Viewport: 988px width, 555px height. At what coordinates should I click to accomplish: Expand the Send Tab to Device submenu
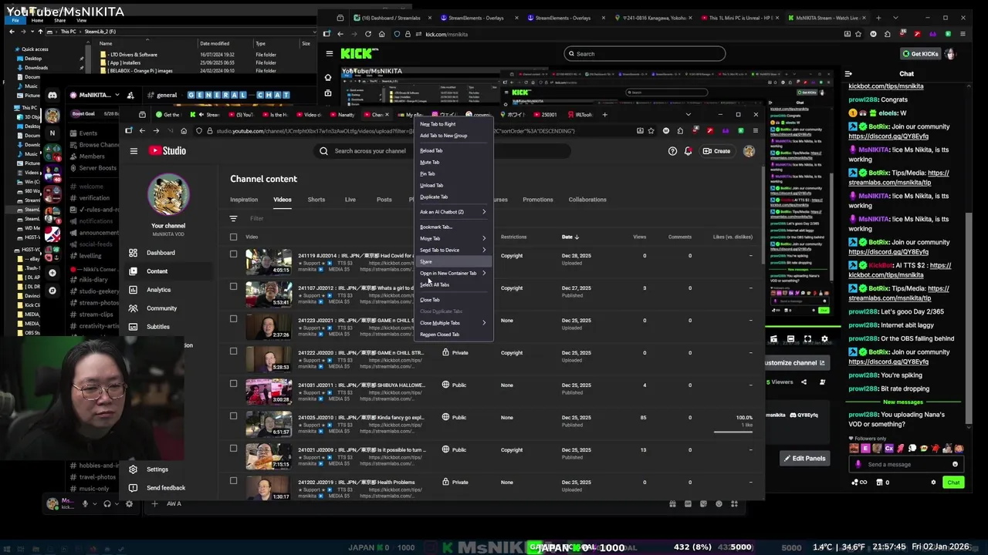pos(453,251)
